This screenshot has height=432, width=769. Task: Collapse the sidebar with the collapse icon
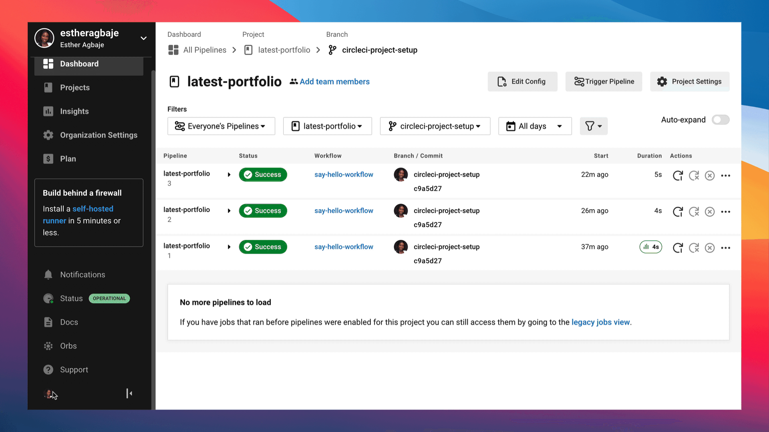[x=129, y=394]
